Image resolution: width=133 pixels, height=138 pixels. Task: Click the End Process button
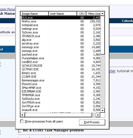(x=92, y=122)
